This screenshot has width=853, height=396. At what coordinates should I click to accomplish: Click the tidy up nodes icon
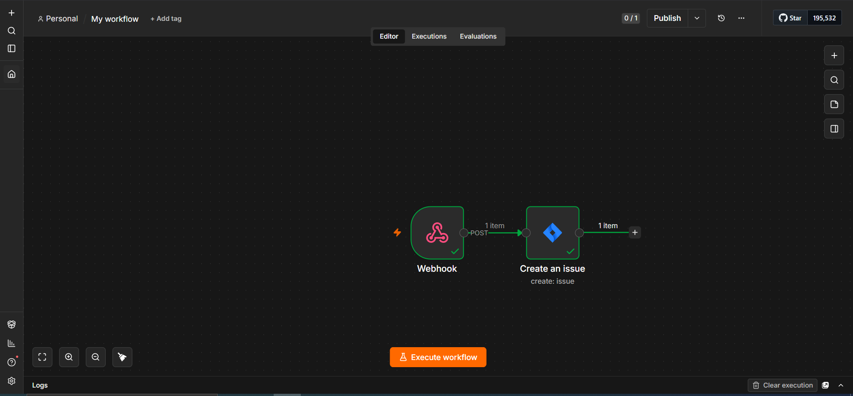[122, 357]
